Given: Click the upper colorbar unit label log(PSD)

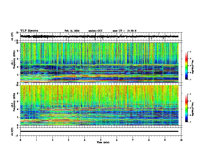Looking at the screenshot, I should pyautogui.click(x=193, y=67).
